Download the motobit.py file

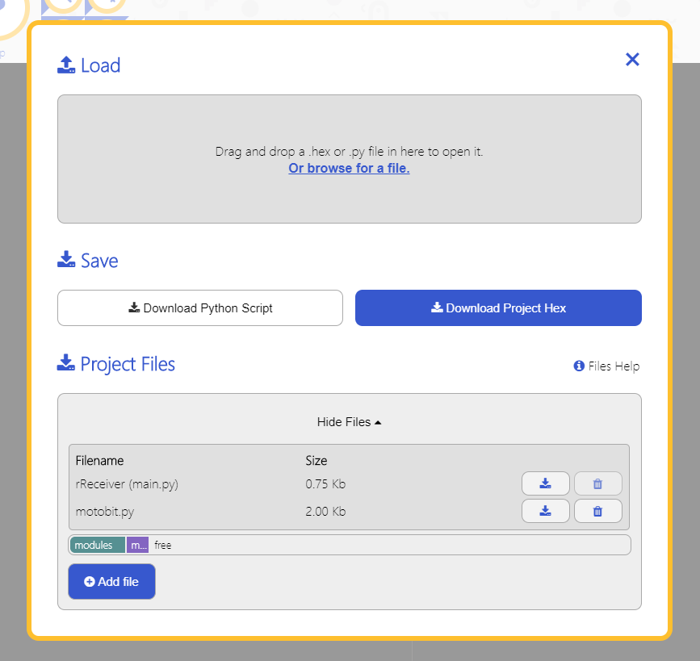pyautogui.click(x=545, y=511)
